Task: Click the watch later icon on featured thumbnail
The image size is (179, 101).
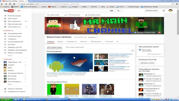Action: (x=91, y=70)
